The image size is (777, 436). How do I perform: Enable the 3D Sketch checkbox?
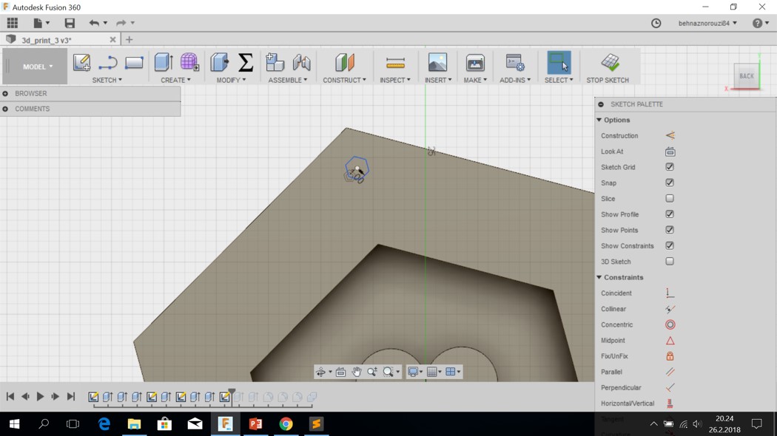pos(670,262)
